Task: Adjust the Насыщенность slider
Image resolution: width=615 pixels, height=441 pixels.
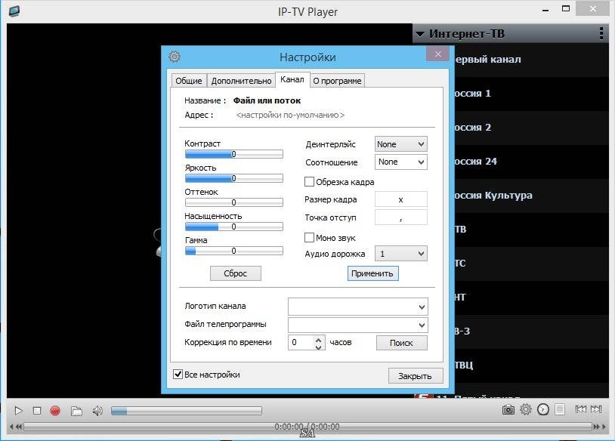Action: pos(233,227)
